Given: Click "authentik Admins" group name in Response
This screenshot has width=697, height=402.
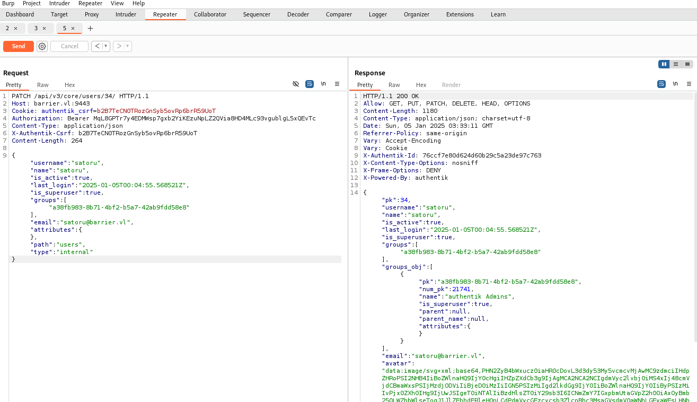Looking at the screenshot, I should point(479,296).
